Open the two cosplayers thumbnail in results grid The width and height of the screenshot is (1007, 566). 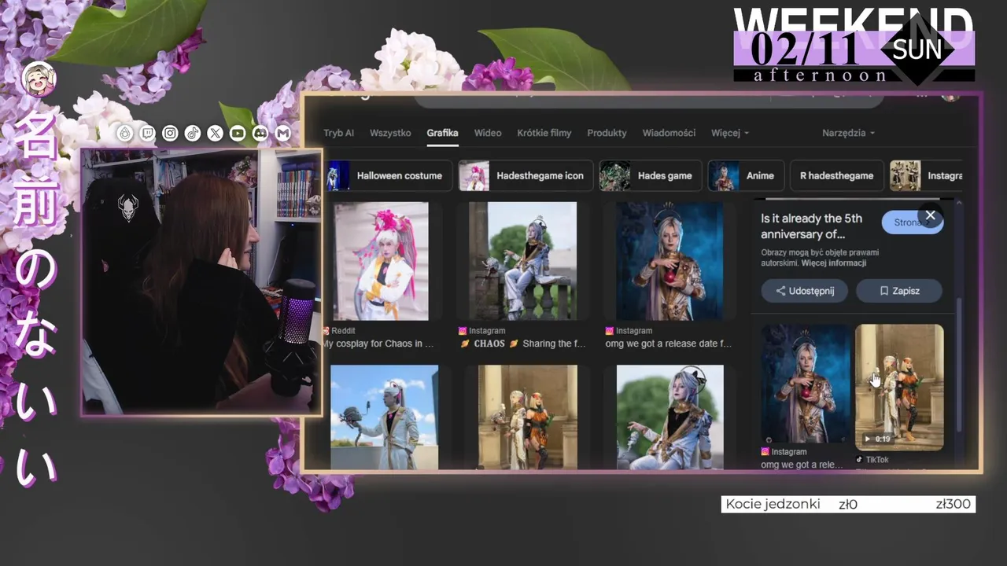pyautogui.click(x=527, y=417)
